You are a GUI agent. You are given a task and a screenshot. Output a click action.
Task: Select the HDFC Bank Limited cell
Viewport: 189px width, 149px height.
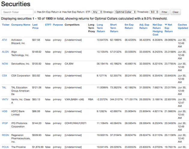tap(18, 113)
